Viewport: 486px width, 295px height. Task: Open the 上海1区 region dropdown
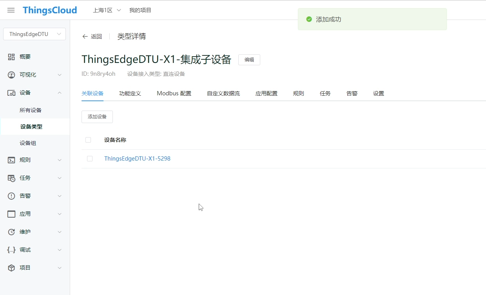point(107,10)
